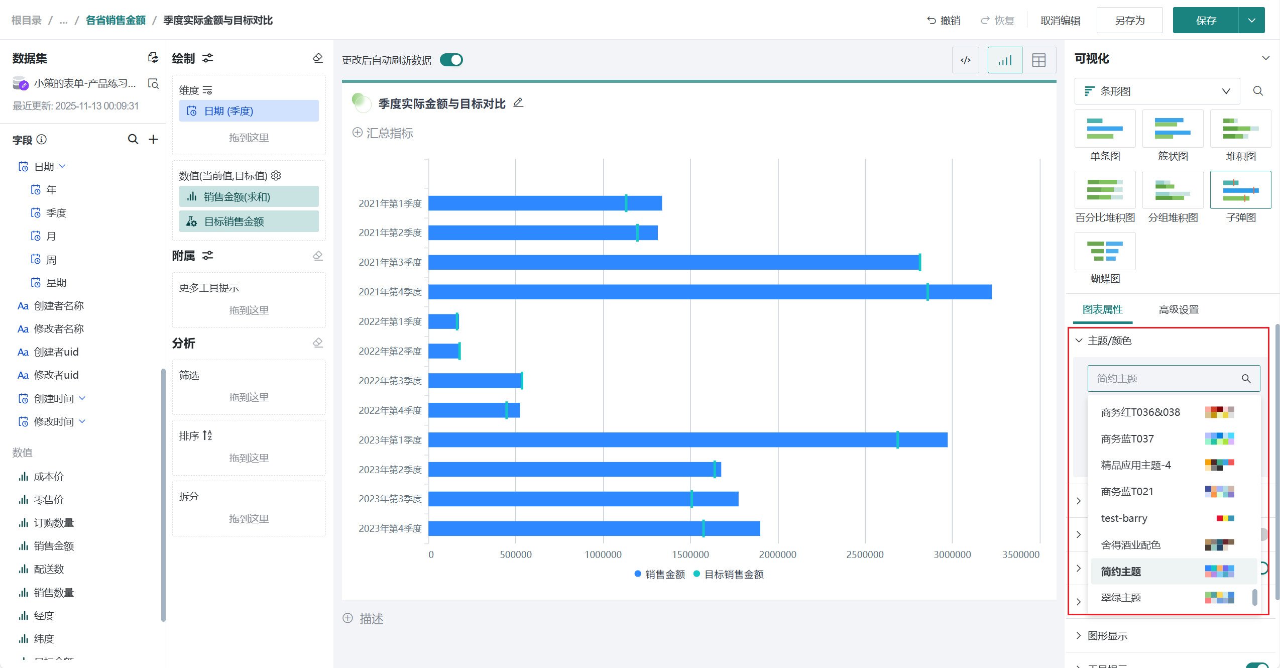Edit chart title with pencil icon
1280x668 pixels.
click(518, 103)
